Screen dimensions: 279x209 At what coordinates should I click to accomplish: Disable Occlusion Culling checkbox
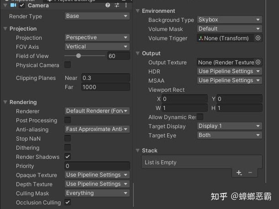(68, 202)
